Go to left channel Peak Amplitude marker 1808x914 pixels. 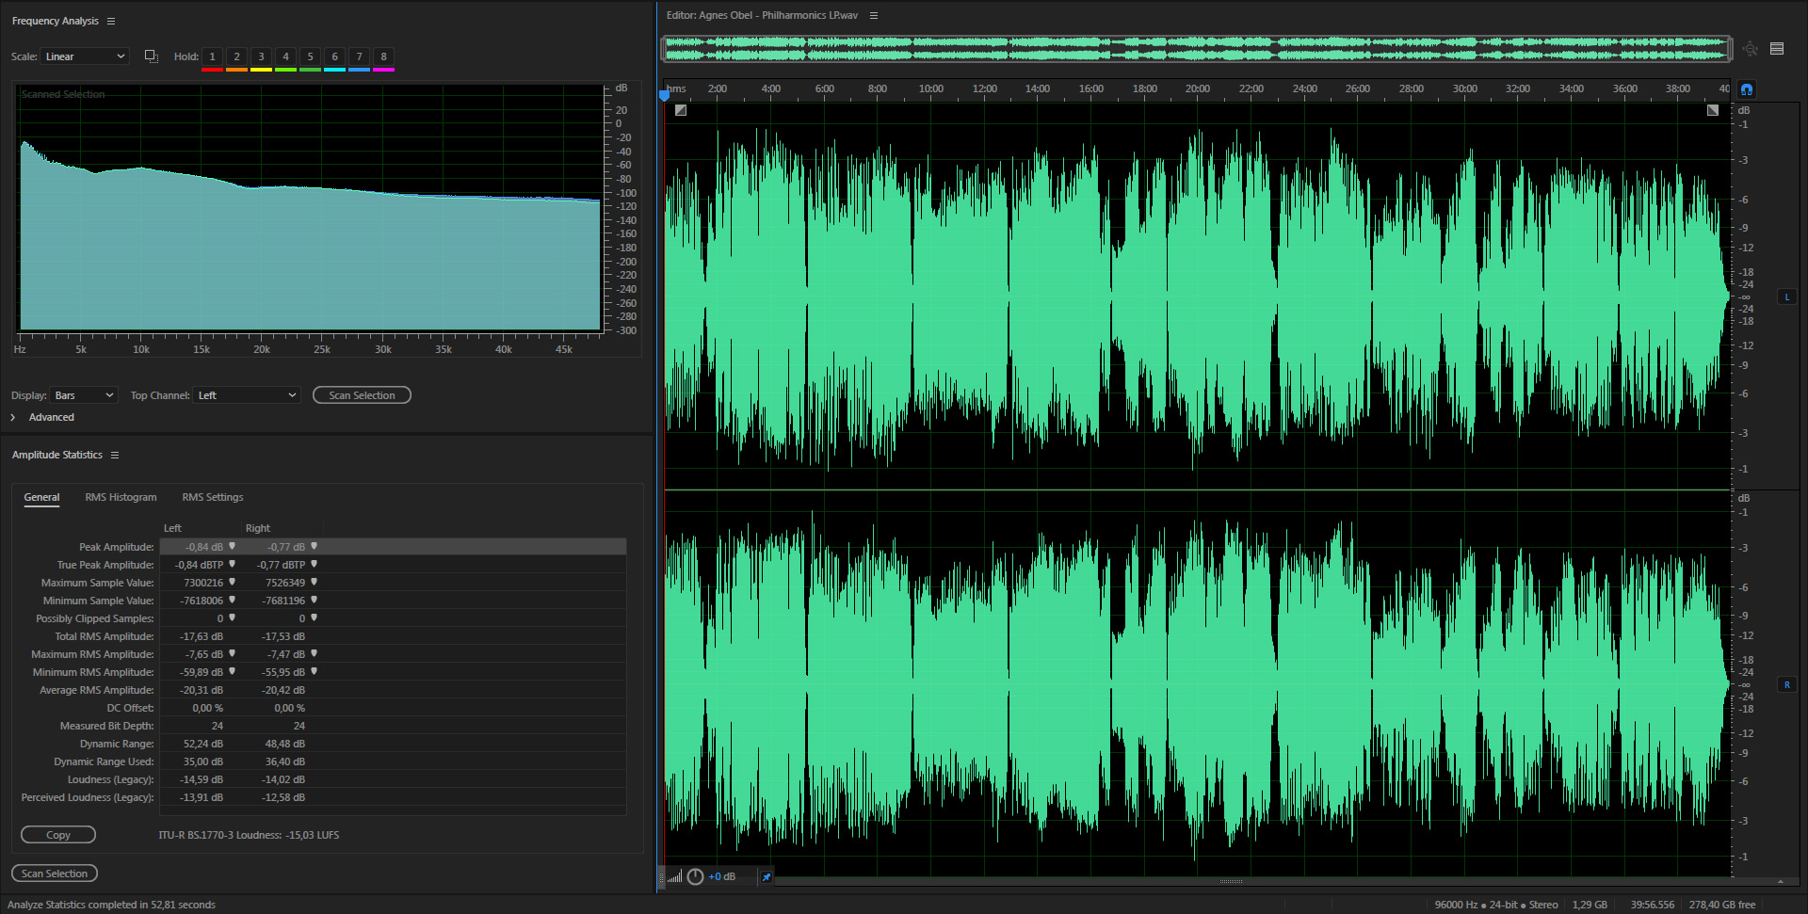point(232,546)
